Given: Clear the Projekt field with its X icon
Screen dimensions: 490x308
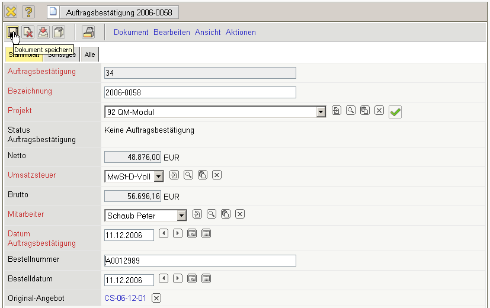Looking at the screenshot, I should pos(379,111).
